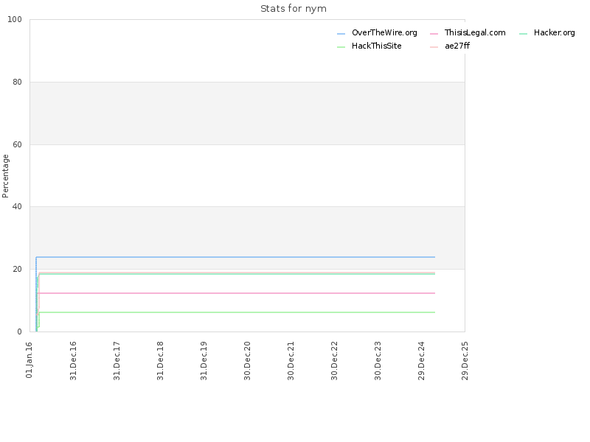Click the light pink ae27ff legend swatch
Screen dimensions: 590x442
coord(434,47)
